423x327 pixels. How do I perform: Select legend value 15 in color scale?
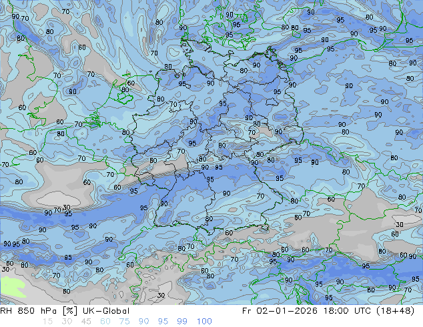(47, 322)
